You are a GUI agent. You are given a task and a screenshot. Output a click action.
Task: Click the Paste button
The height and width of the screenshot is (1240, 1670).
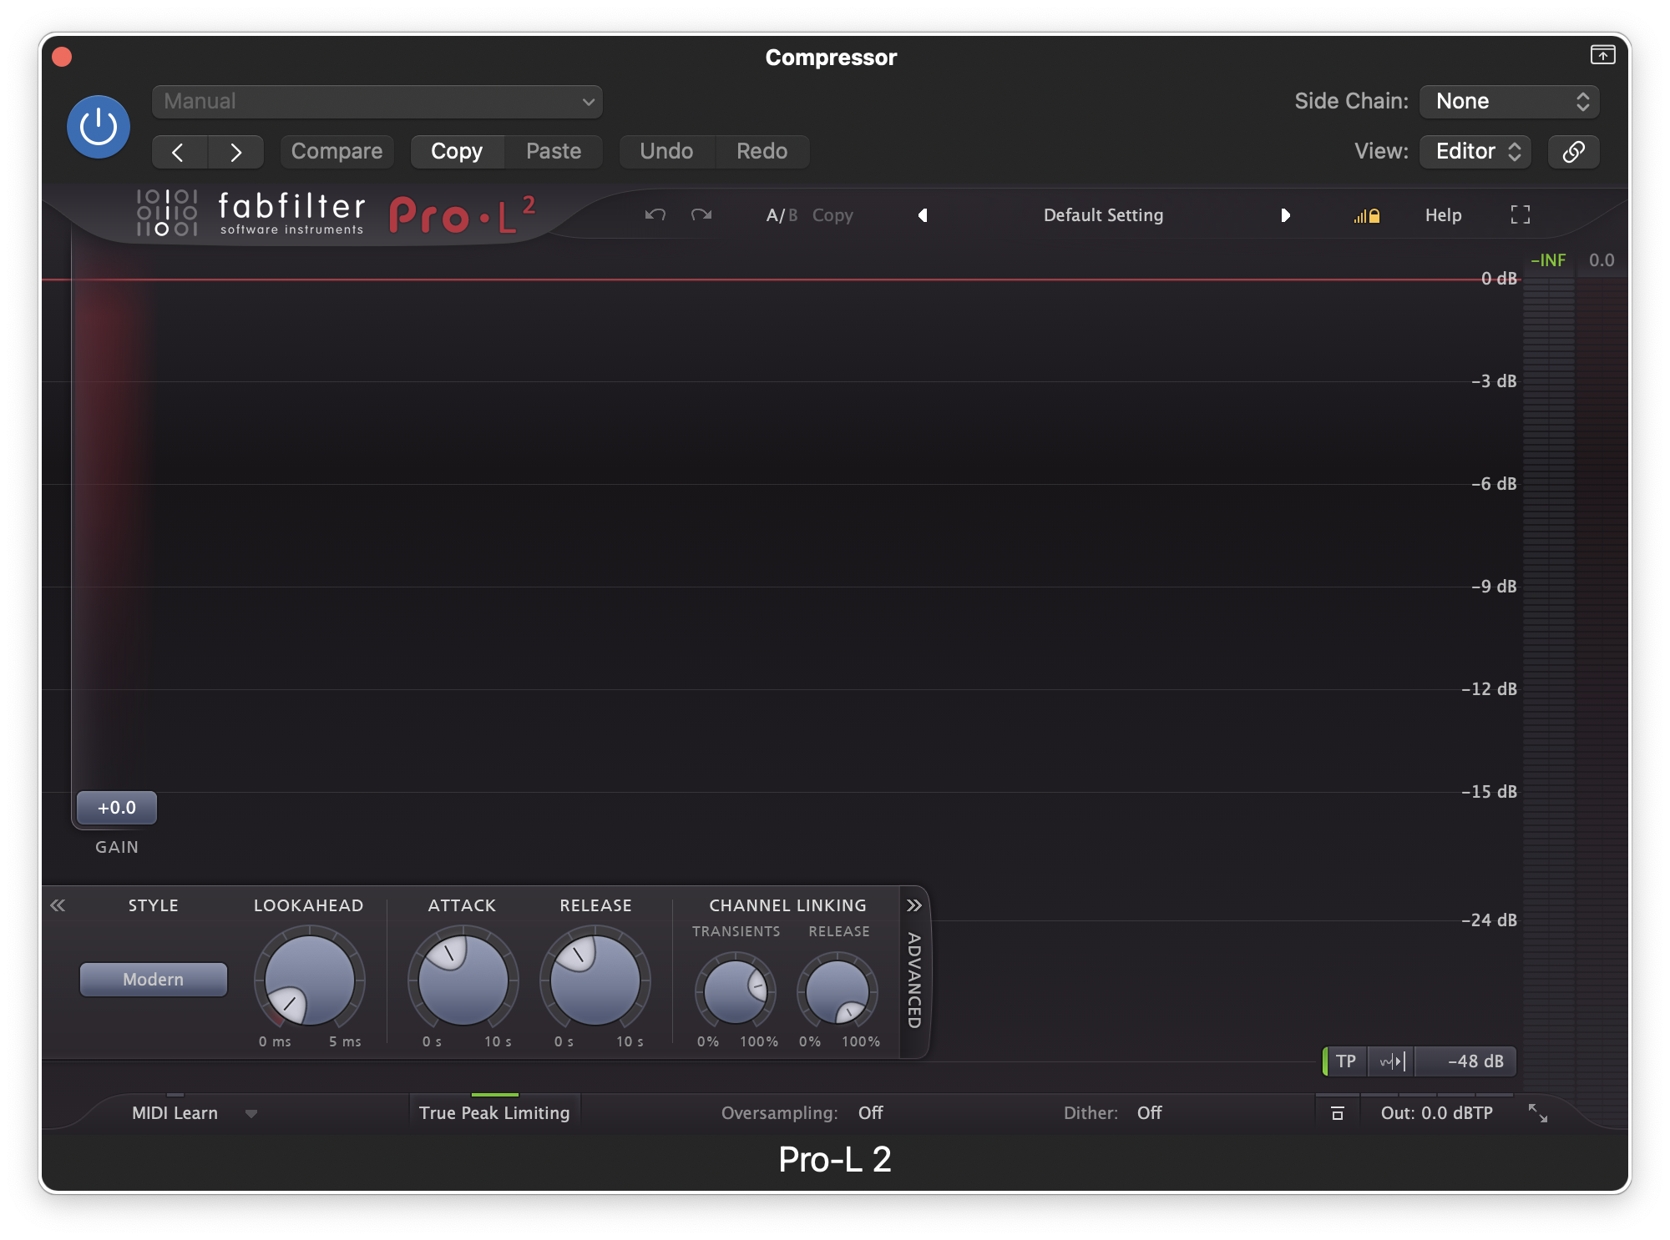(x=554, y=152)
